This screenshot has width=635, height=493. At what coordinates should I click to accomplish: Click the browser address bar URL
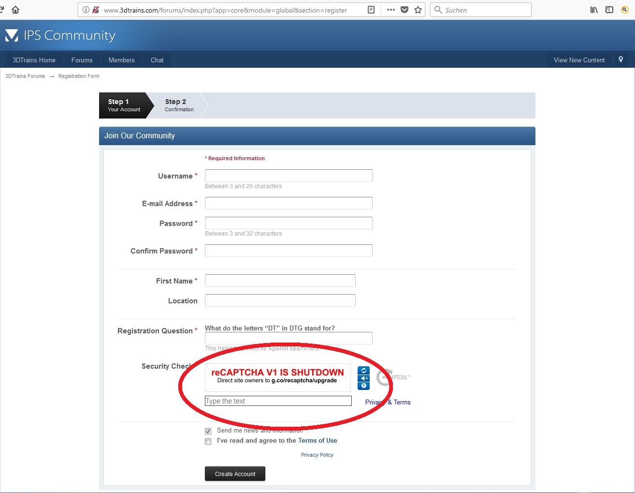pos(225,10)
